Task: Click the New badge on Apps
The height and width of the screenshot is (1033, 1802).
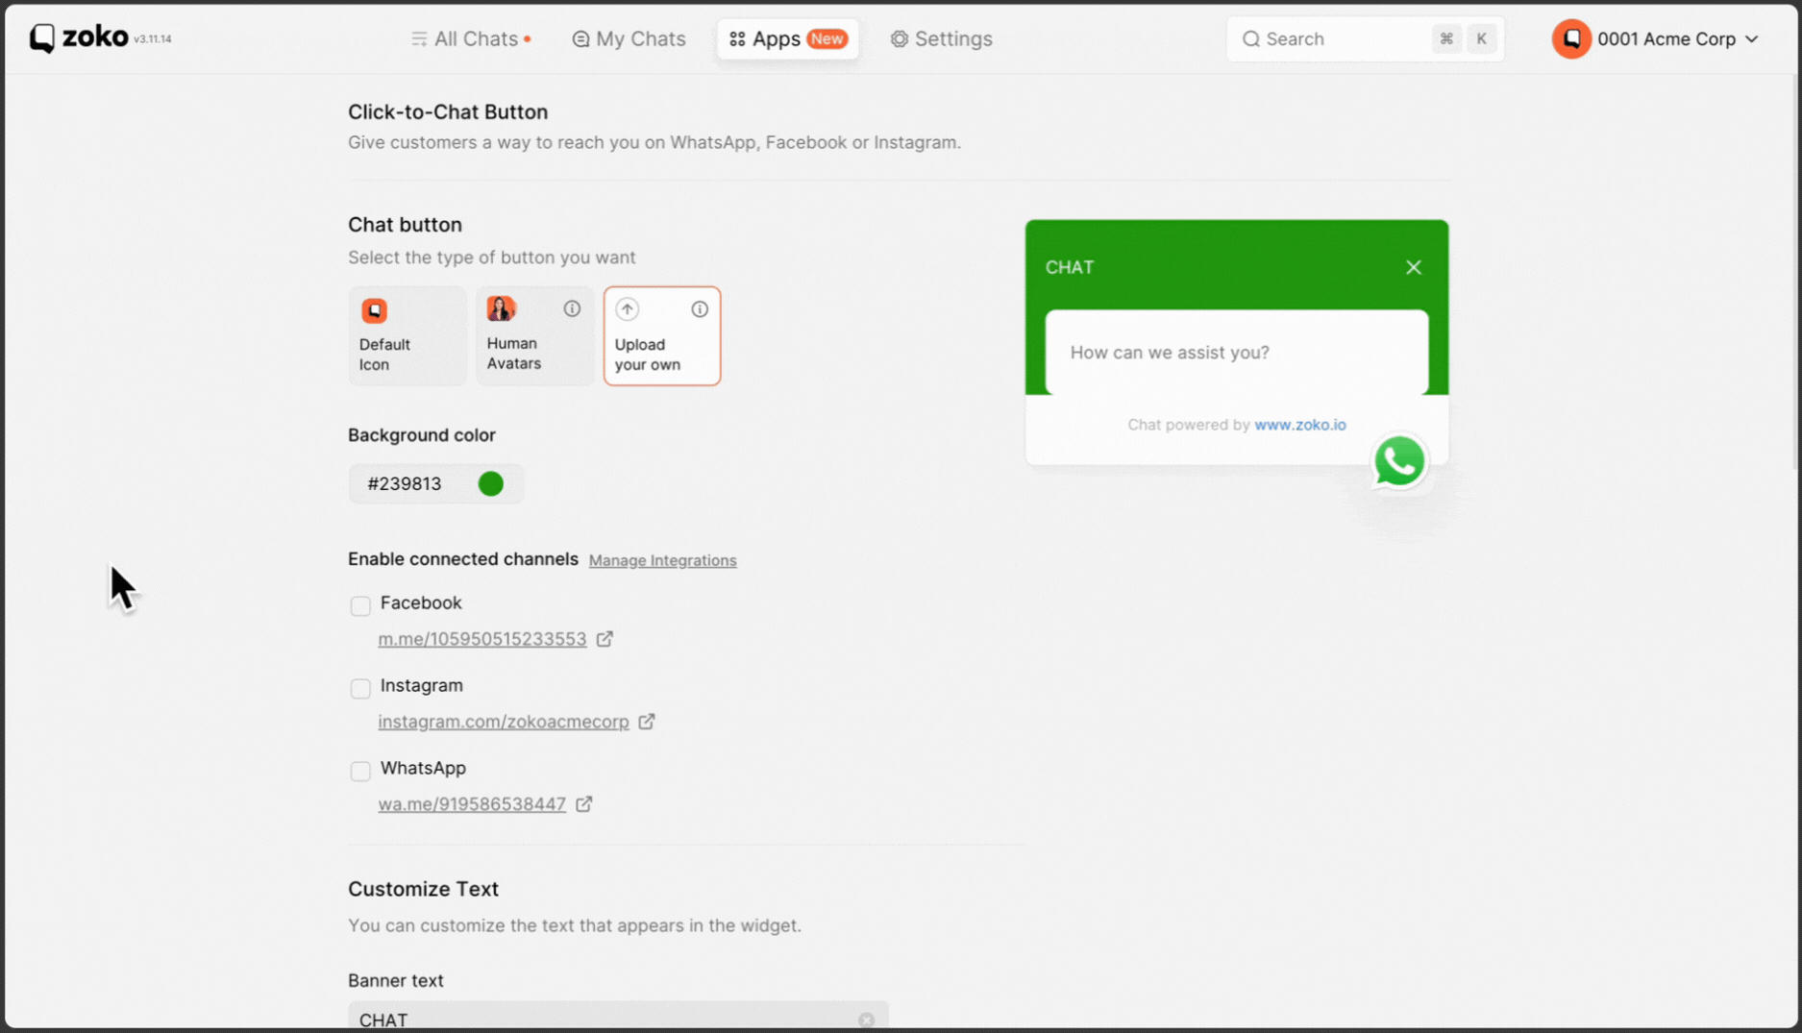Action: (827, 38)
